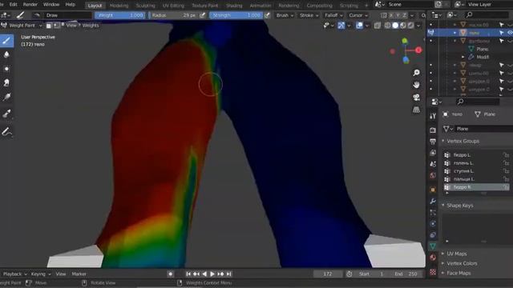Play the animation forward
This screenshot has width=513, height=288.
[212, 274]
